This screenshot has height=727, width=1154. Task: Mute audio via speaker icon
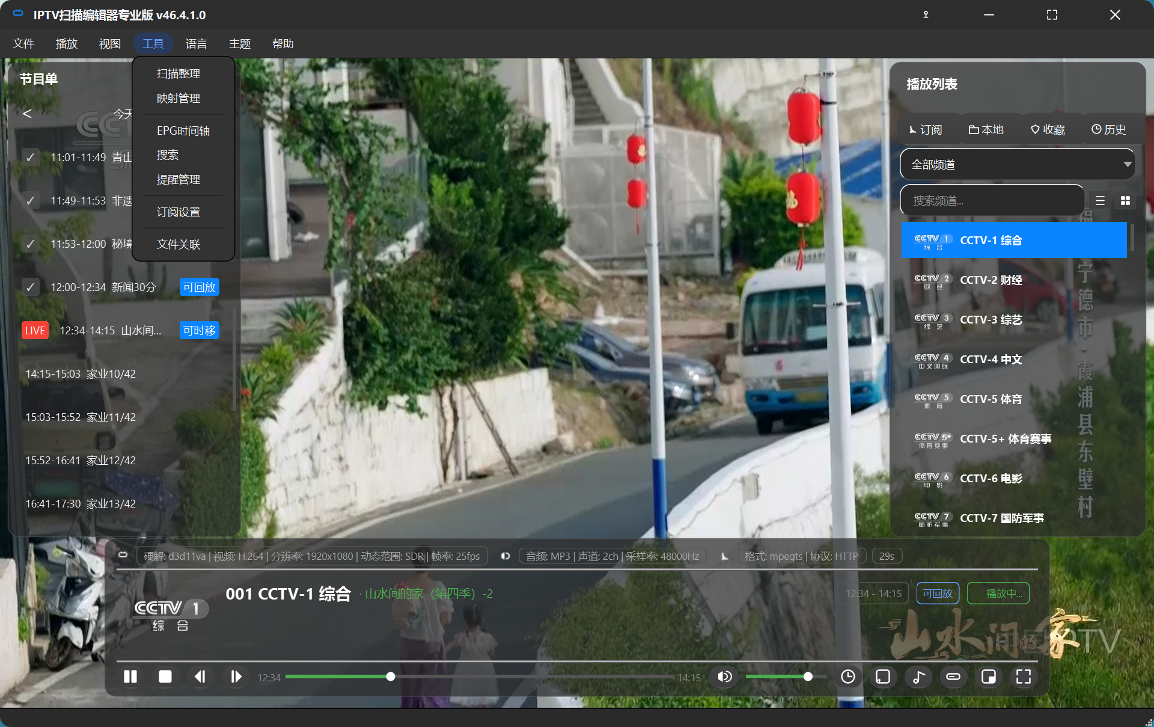(725, 677)
